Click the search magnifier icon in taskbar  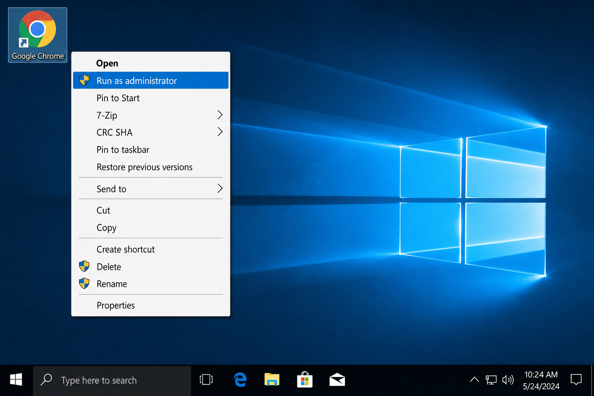tap(46, 379)
